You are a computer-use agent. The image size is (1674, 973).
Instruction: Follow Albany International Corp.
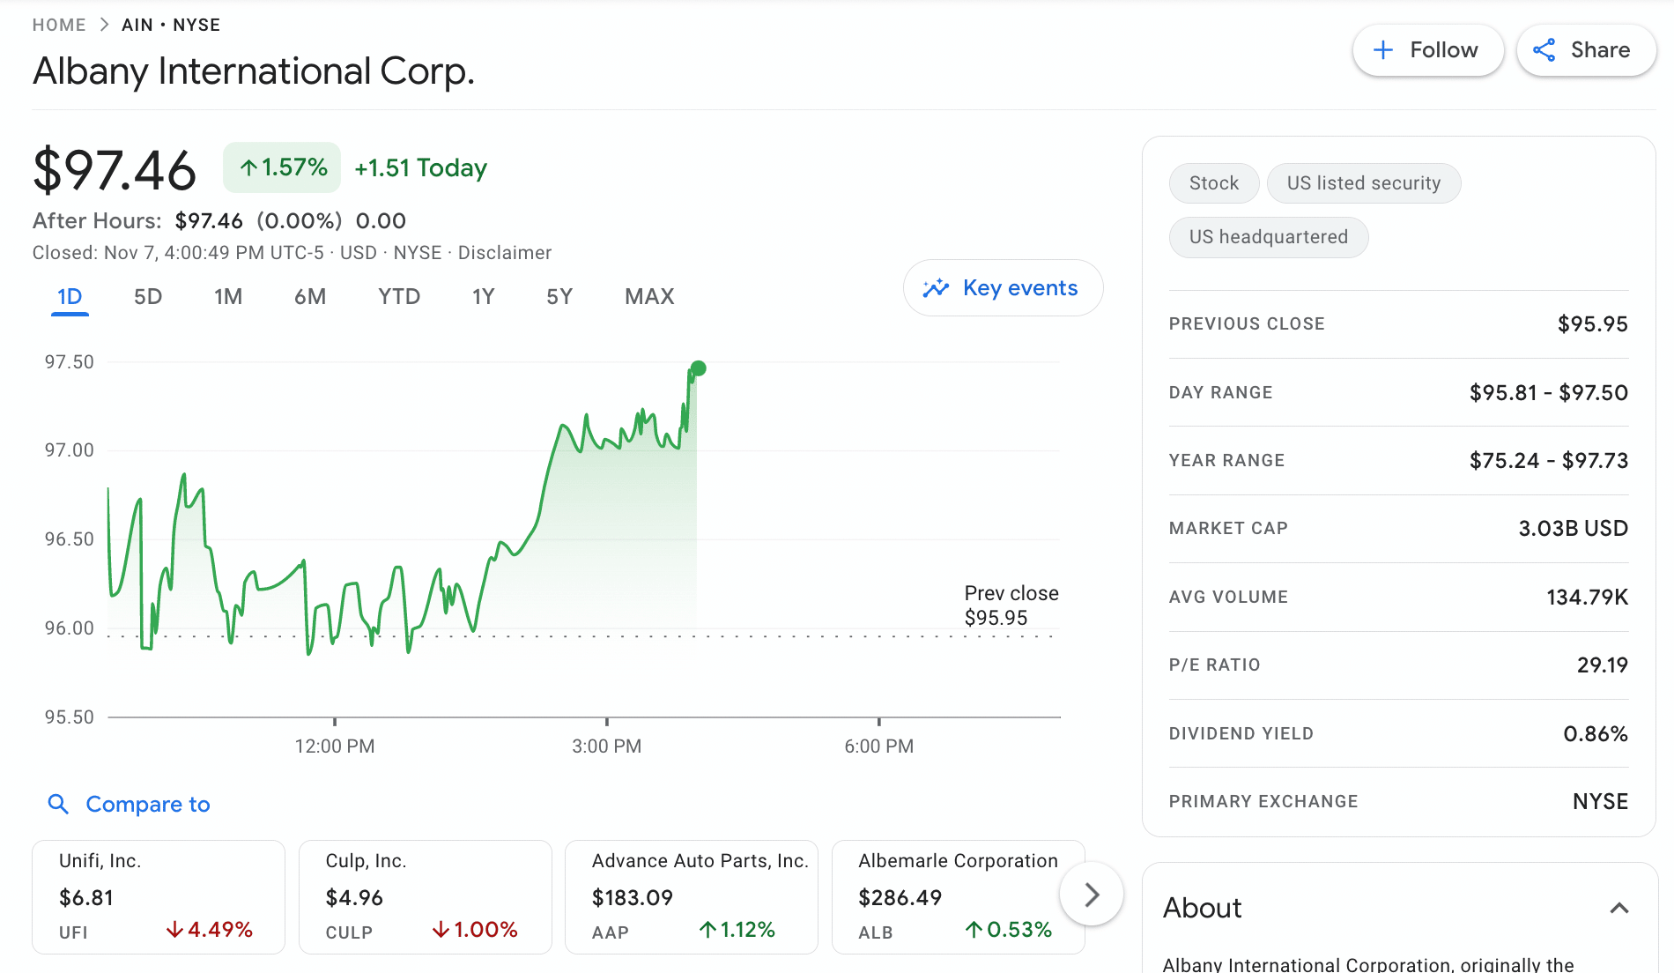coord(1427,50)
